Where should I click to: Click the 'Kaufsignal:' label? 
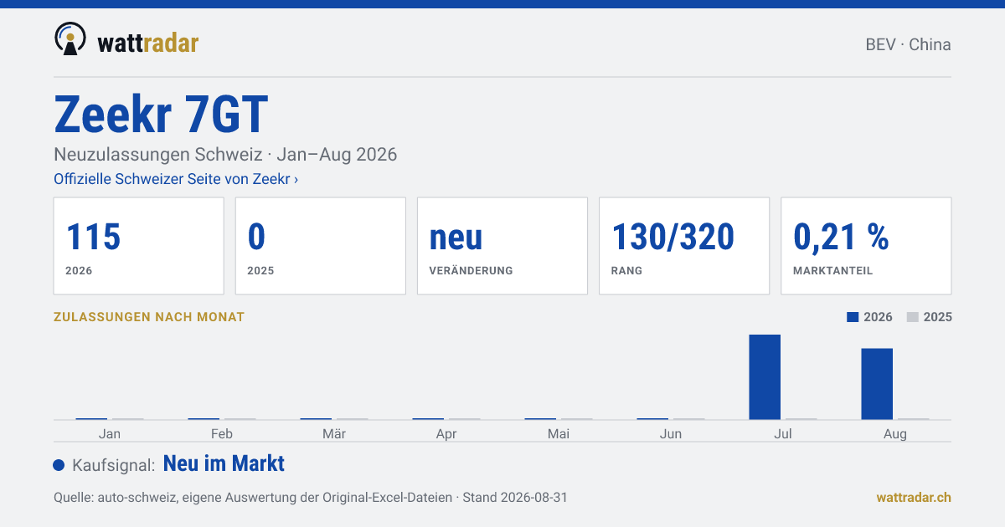pos(114,465)
